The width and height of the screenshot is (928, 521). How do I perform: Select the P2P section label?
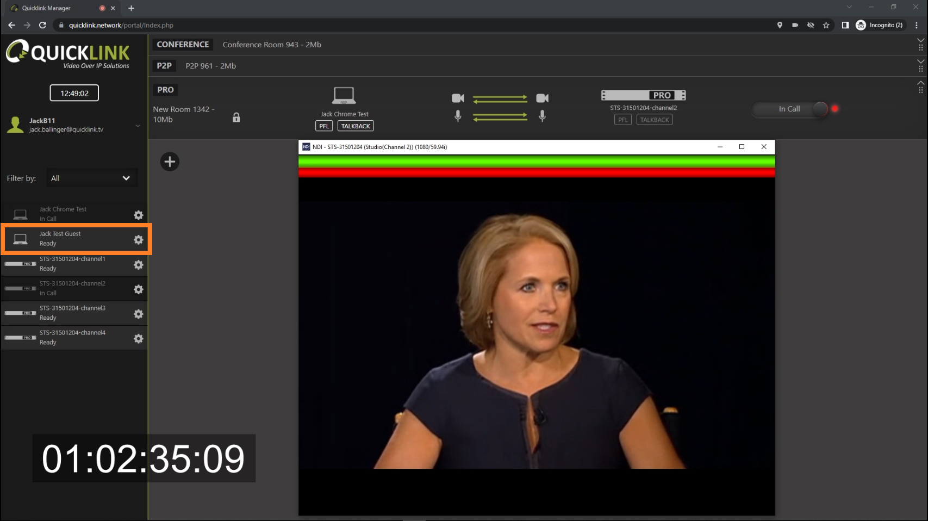pos(164,66)
